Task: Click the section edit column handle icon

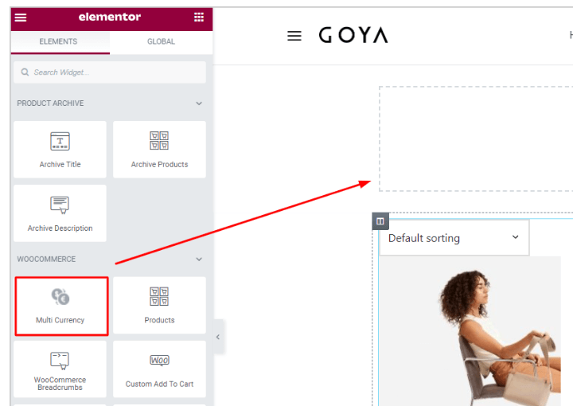Action: [380, 221]
